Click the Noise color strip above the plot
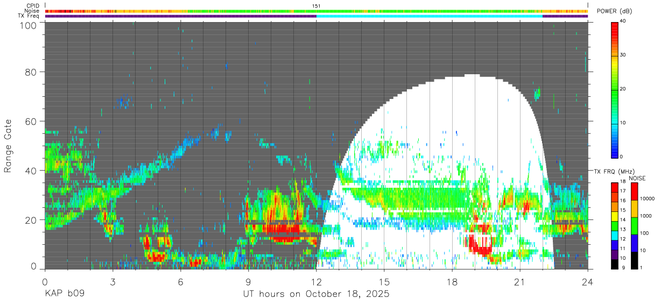 coord(317,11)
